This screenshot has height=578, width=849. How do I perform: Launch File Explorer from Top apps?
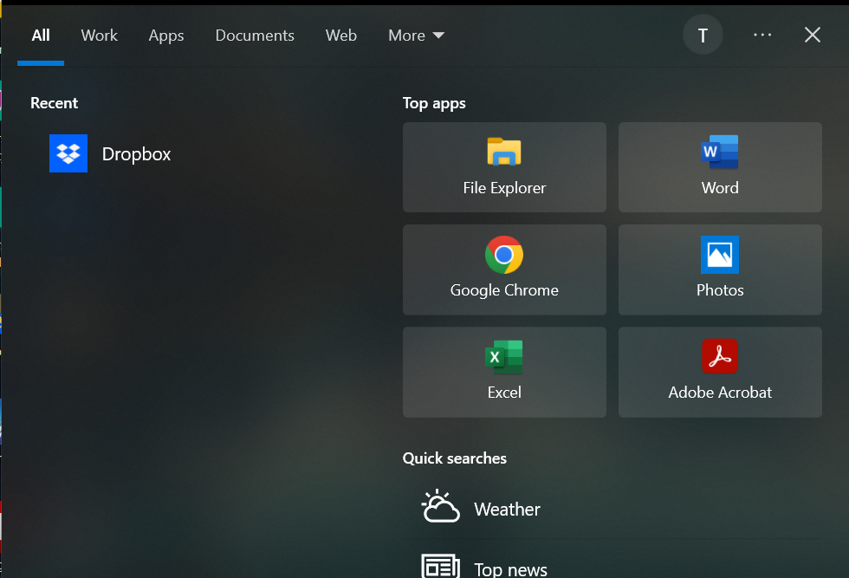(x=504, y=167)
